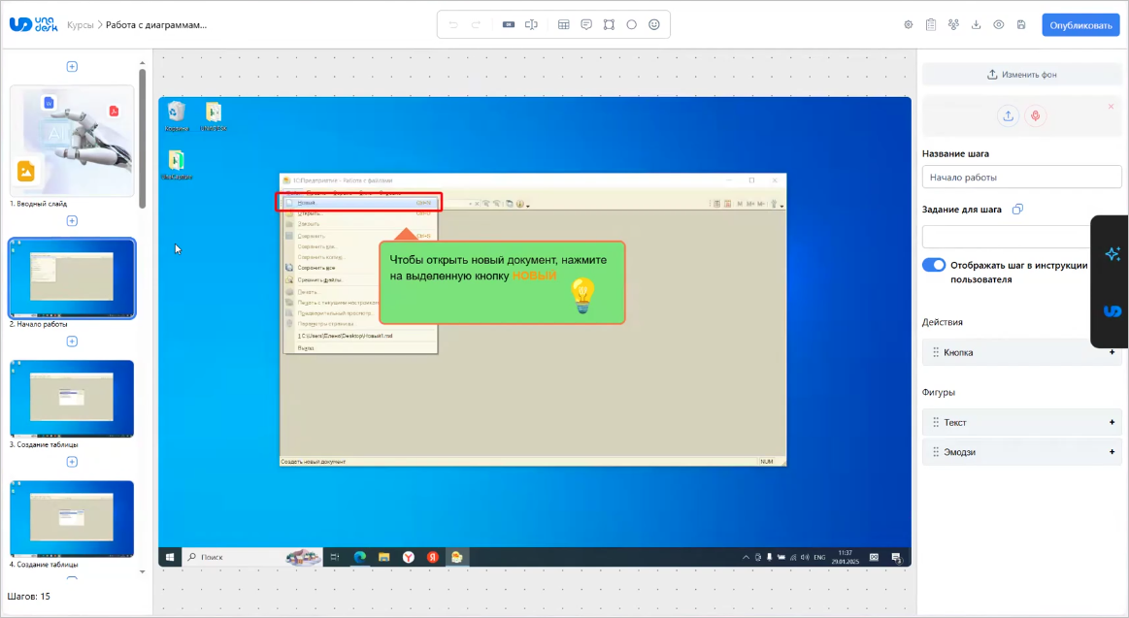Insert a table element from toolbar
Image resolution: width=1129 pixels, height=618 pixels.
(564, 24)
